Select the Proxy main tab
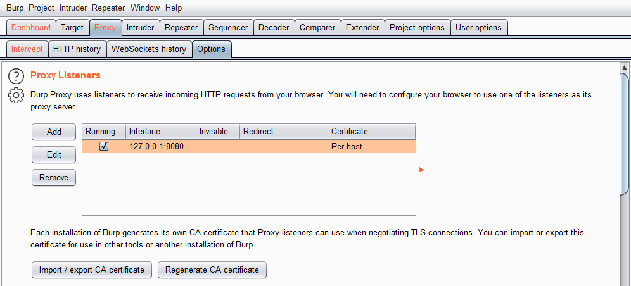 (x=105, y=28)
